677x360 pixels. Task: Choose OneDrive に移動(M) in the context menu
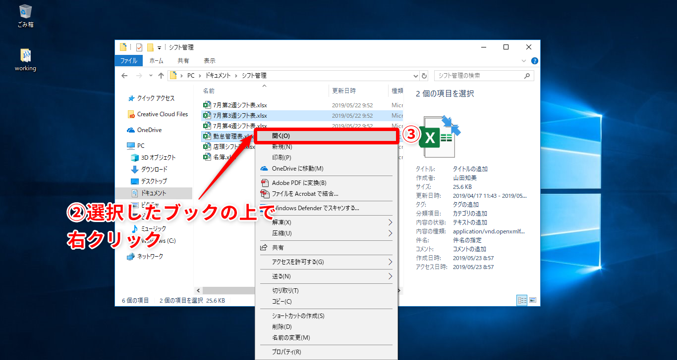326,169
